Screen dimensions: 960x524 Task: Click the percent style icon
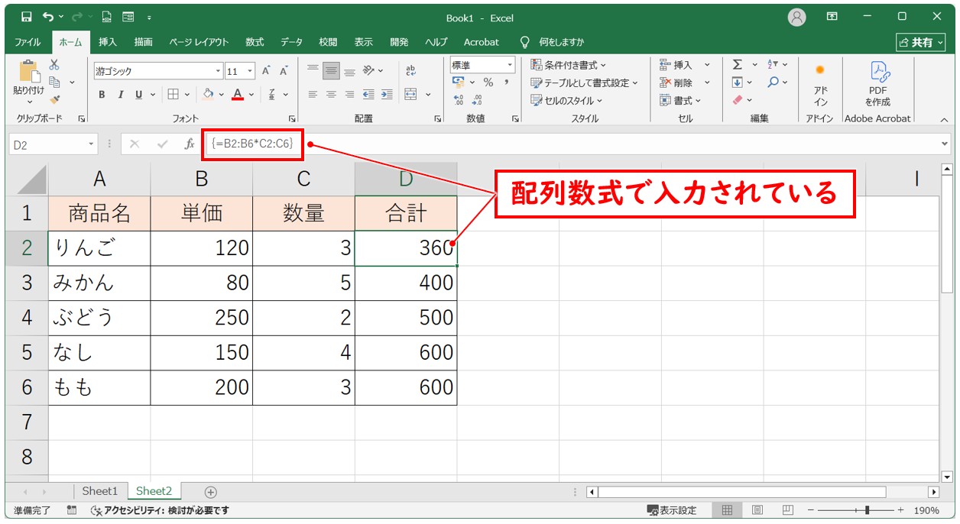click(488, 82)
